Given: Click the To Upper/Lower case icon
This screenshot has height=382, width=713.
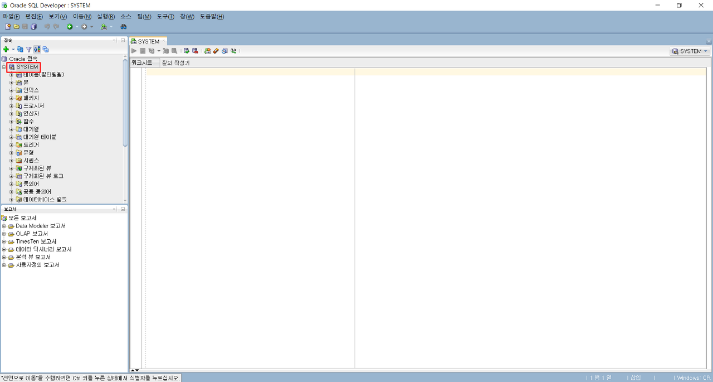Looking at the screenshot, I should 233,51.
